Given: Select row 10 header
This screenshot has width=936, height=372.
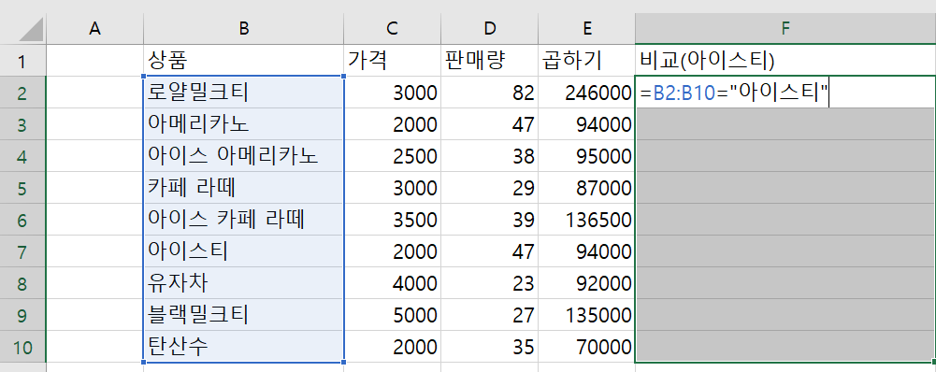Looking at the screenshot, I should point(22,347).
